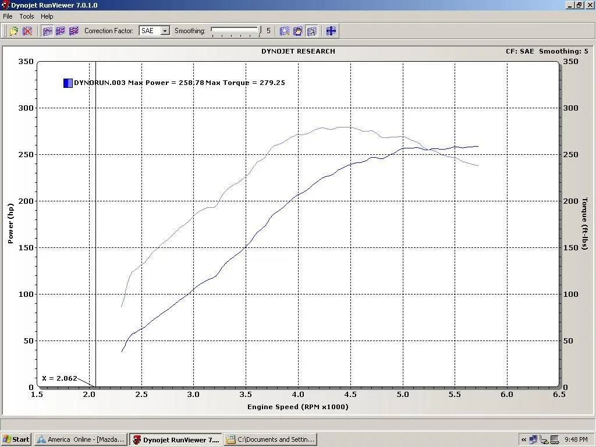Screen dimensions: 596x447
Task: Enable the pressed graph view mode
Action: pyautogui.click(x=47, y=31)
